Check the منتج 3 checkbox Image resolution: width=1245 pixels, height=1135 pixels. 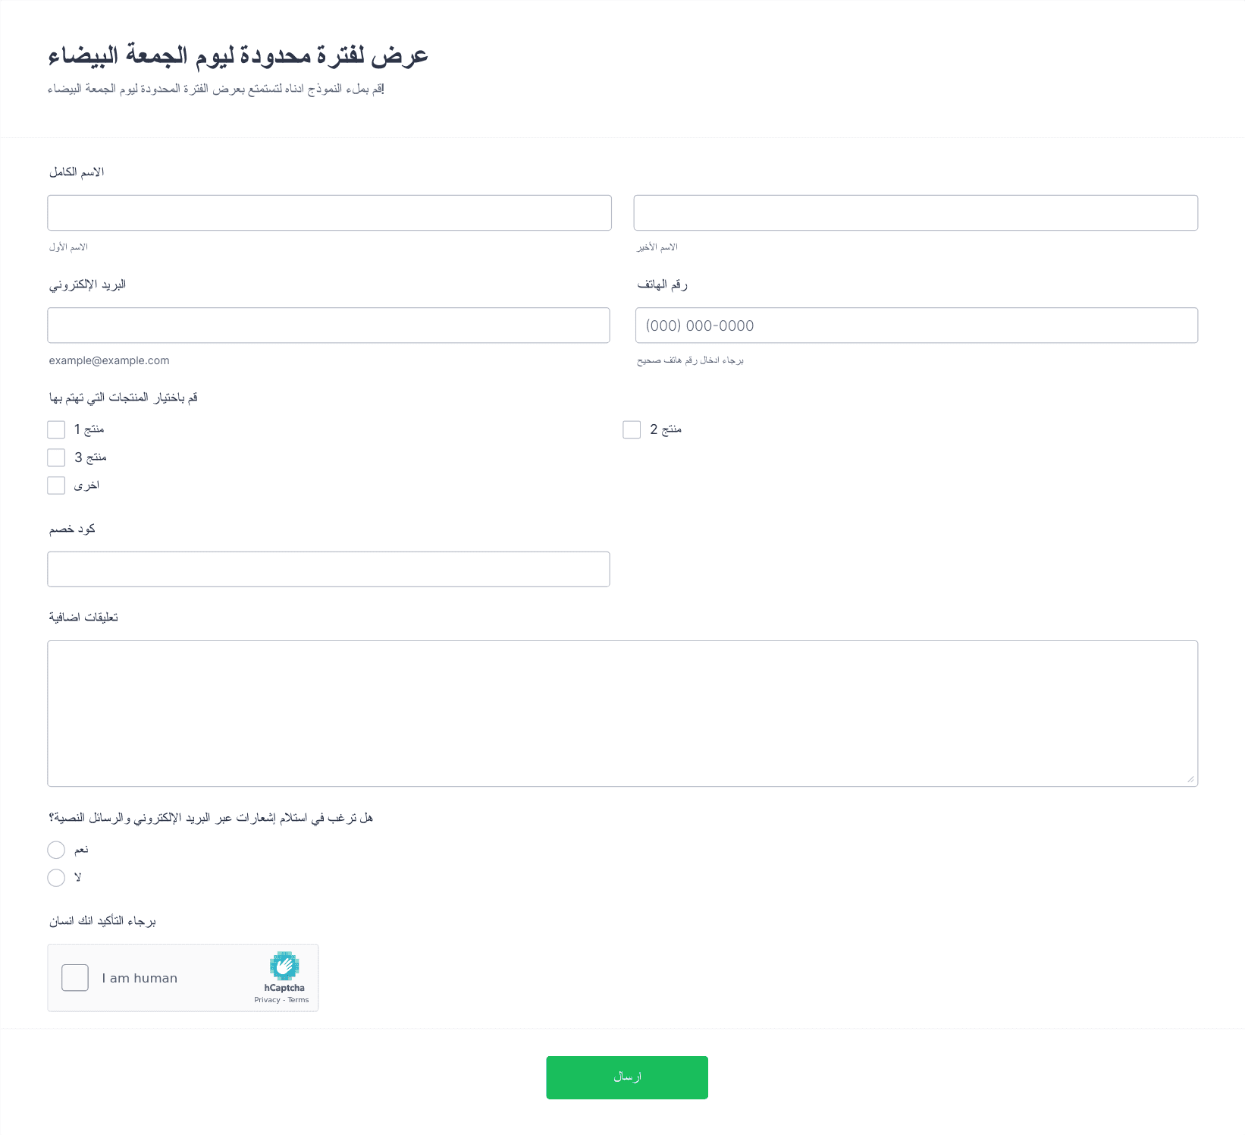pyautogui.click(x=56, y=457)
